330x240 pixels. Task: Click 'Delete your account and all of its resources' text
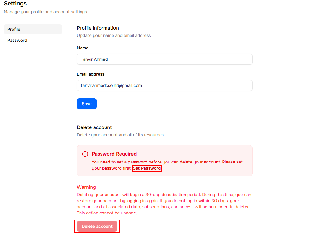point(120,135)
